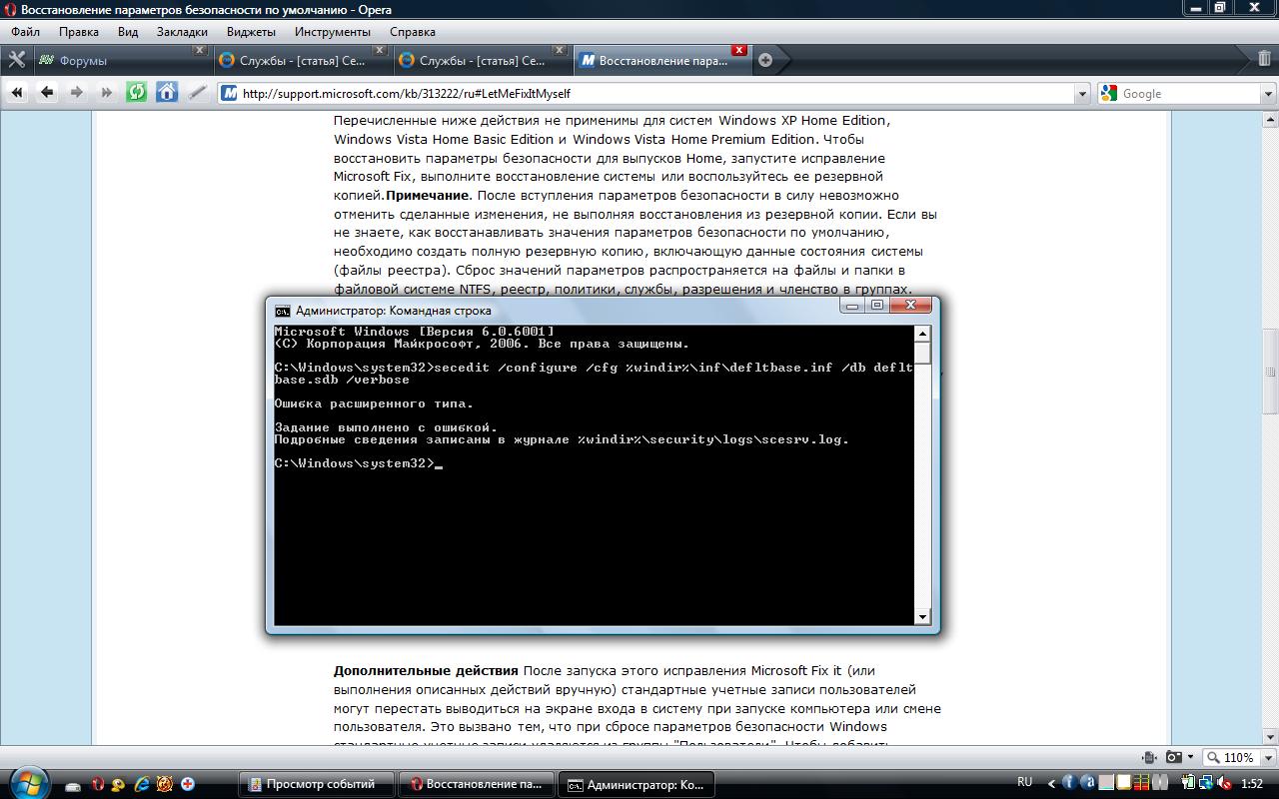This screenshot has height=799, width=1279.
Task: Click the web page vertical scrollbar thumb
Action: click(1271, 372)
